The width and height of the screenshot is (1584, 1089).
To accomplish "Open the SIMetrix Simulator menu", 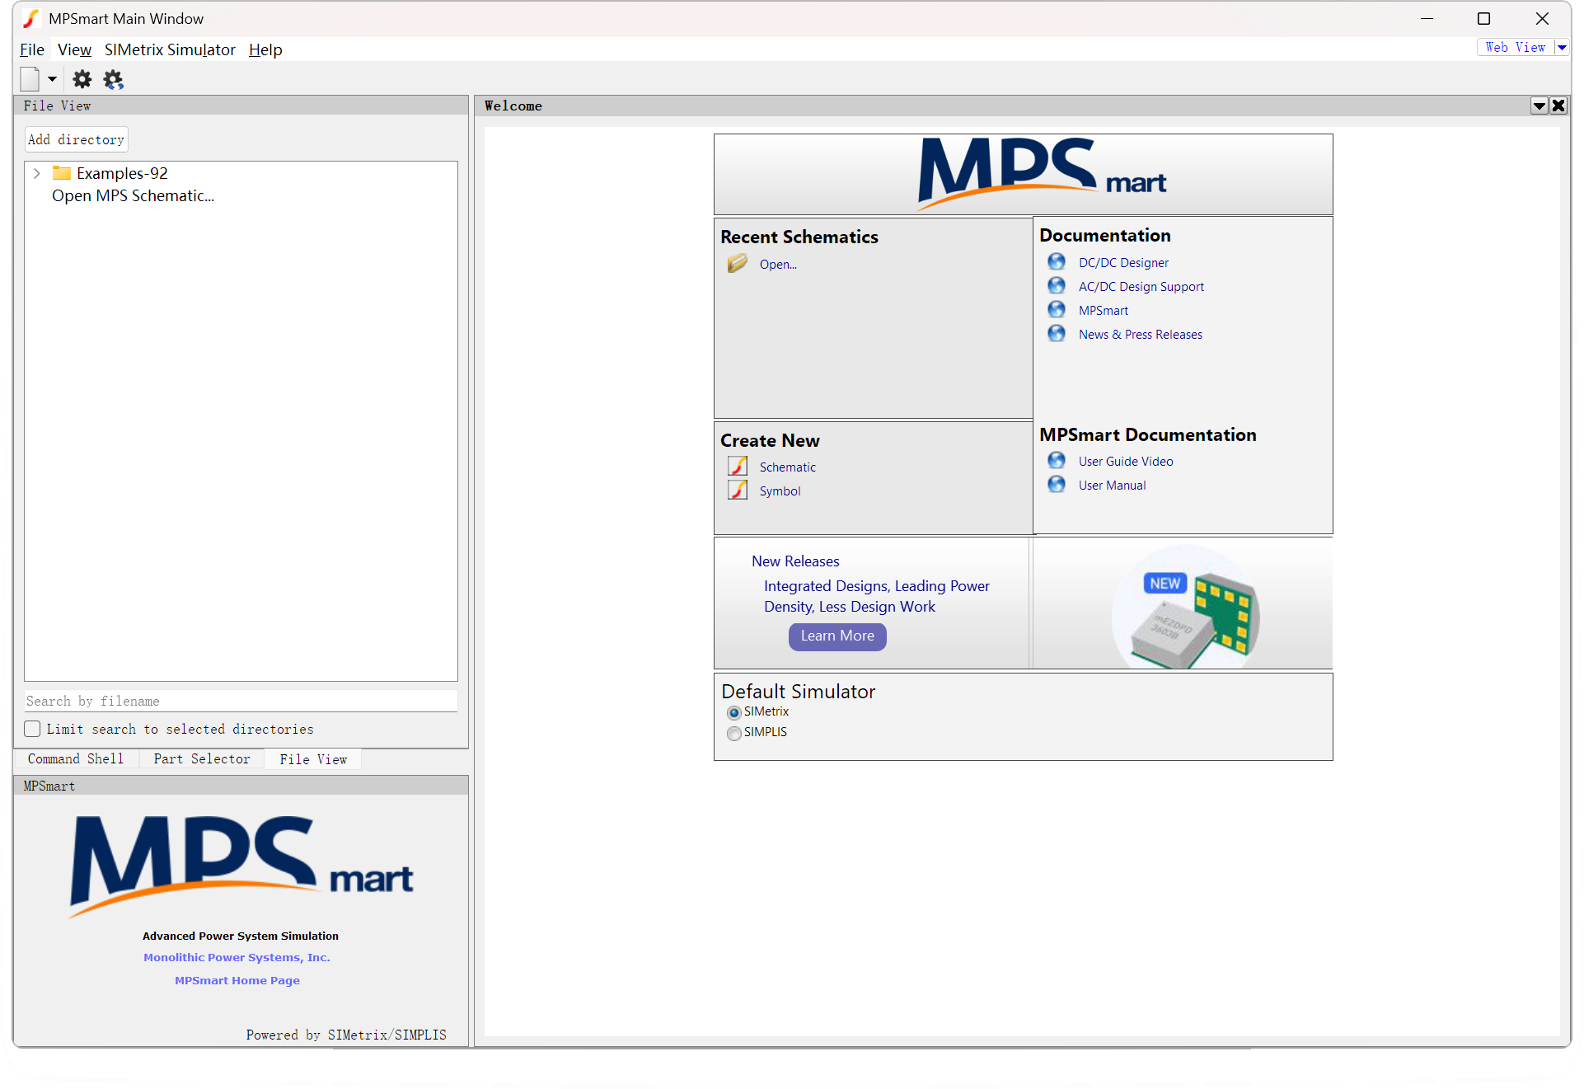I will pyautogui.click(x=170, y=49).
